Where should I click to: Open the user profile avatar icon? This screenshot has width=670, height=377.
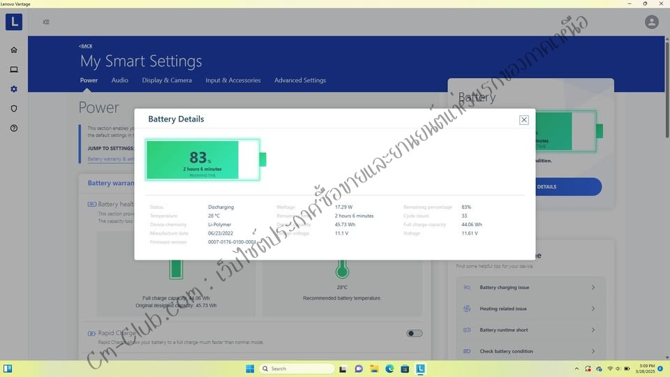point(651,22)
